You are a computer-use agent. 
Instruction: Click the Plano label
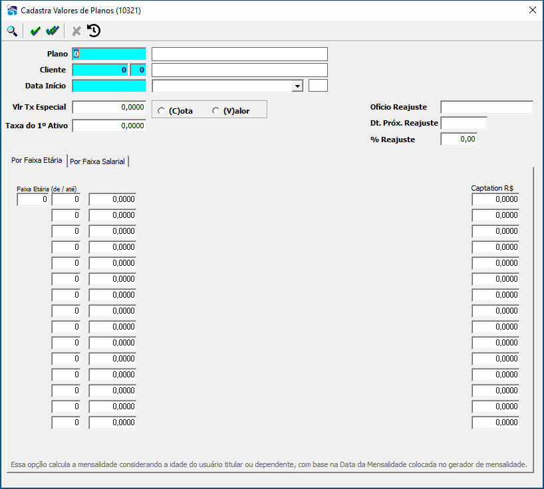click(58, 54)
